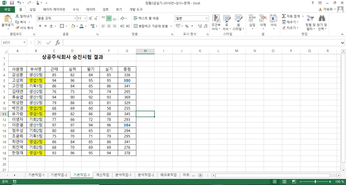Add a new sheet with the plus button
The width and height of the screenshot is (346, 185).
click(200, 175)
